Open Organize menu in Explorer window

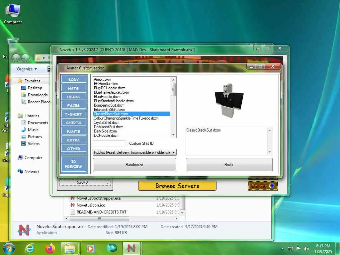(27, 69)
